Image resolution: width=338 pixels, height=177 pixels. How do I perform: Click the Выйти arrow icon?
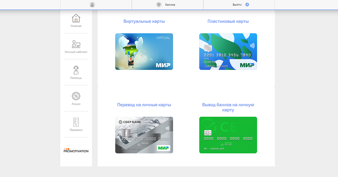point(247,4)
